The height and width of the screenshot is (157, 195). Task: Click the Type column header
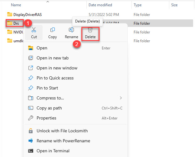click(x=137, y=5)
